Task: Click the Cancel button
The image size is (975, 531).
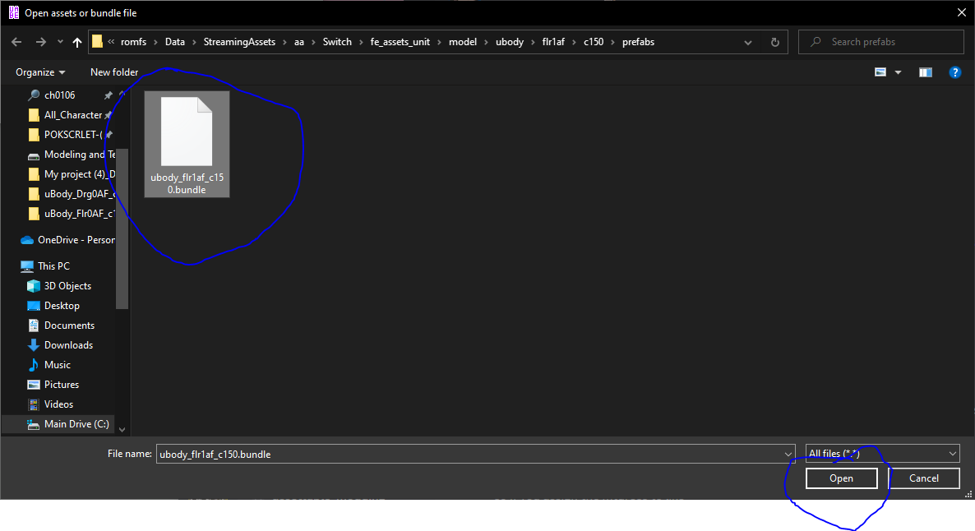Action: (924, 478)
